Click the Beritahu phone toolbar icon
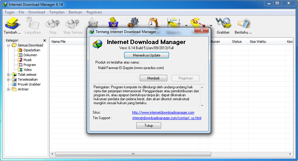This screenshot has height=161, width=298. click(244, 24)
